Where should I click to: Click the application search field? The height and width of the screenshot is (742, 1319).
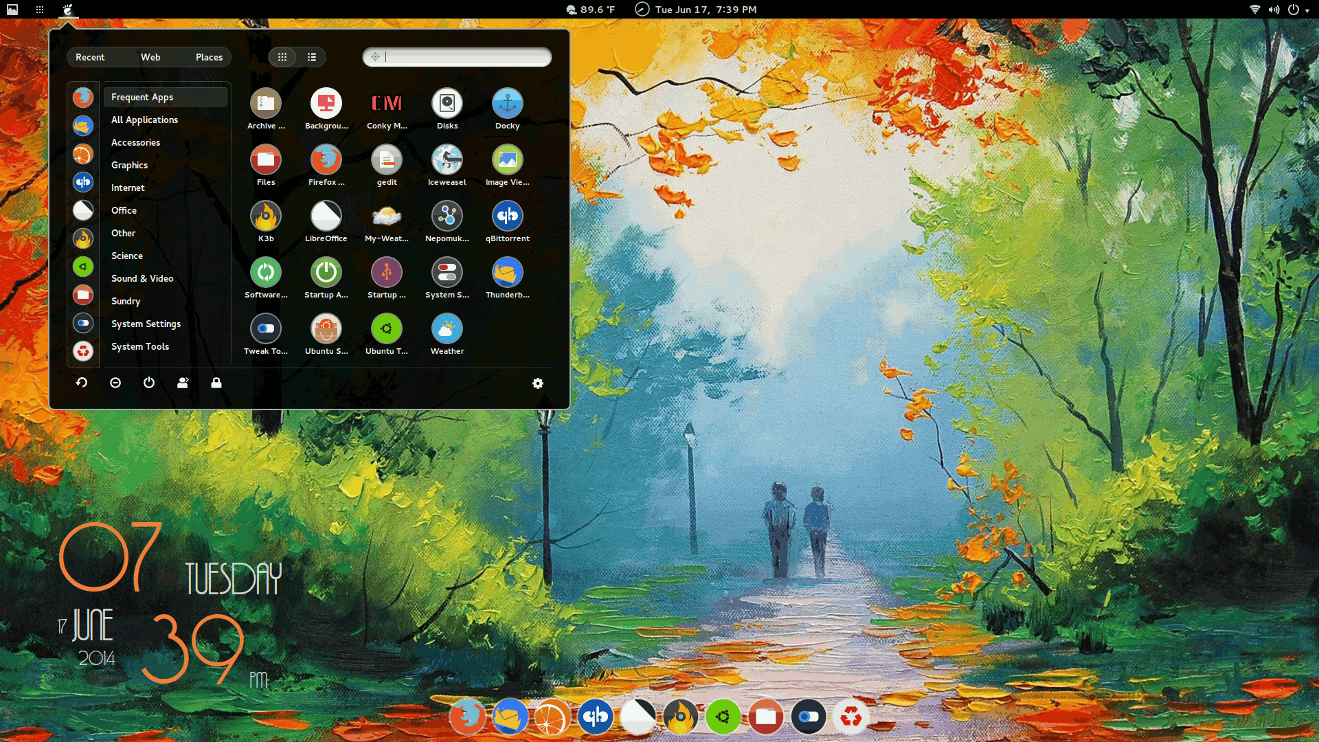[457, 57]
